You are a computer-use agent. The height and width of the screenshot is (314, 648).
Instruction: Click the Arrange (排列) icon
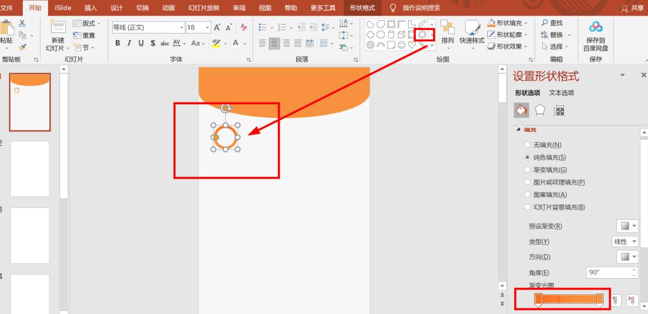coord(448,32)
